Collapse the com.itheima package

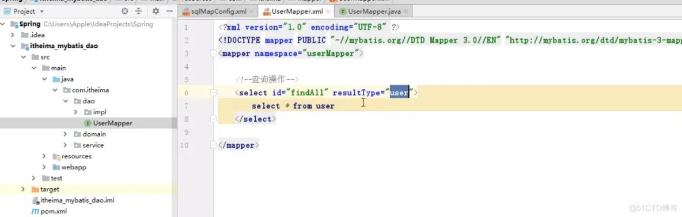pos(55,90)
